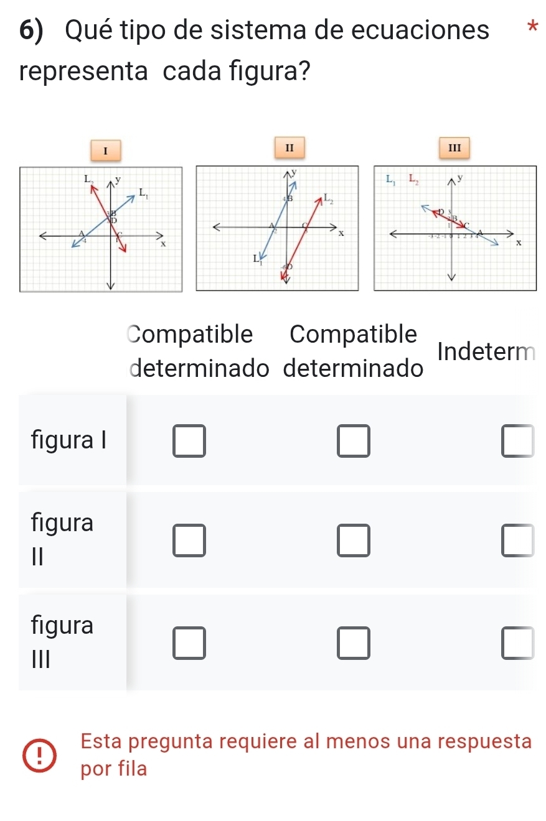Open the graph image of figure I
The width and height of the screenshot is (546, 821).
coord(101,228)
